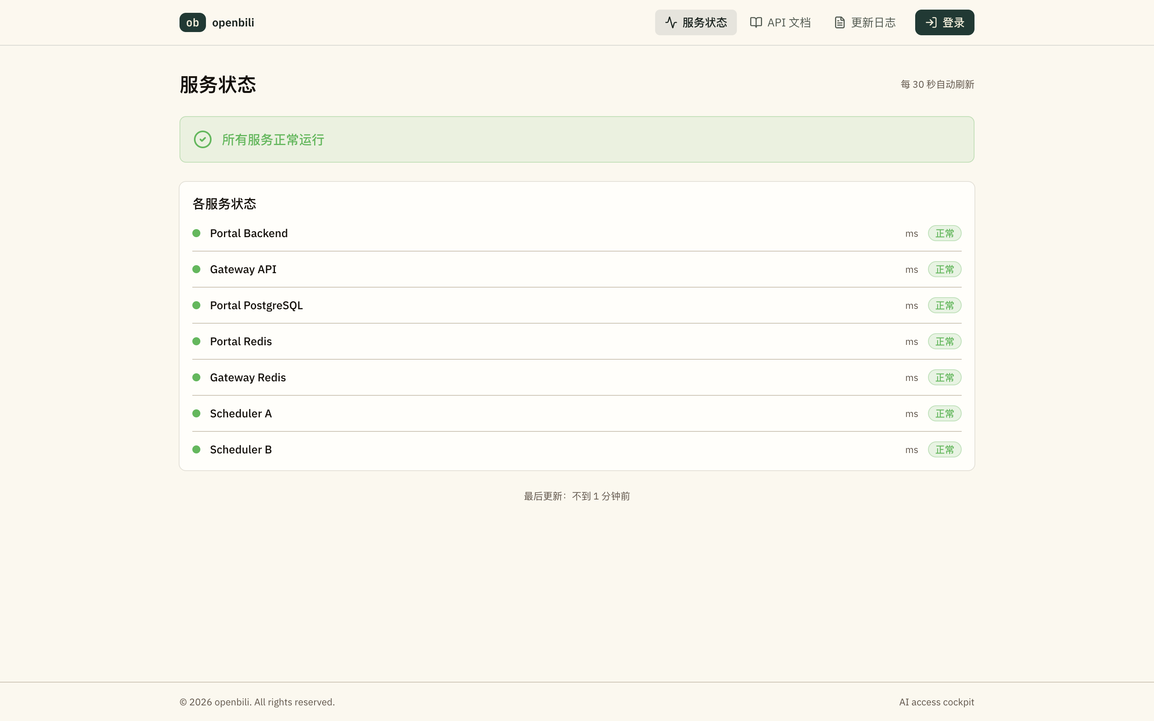The height and width of the screenshot is (721, 1154).
Task: Click the ms latency value for Gateway API
Action: pos(911,270)
